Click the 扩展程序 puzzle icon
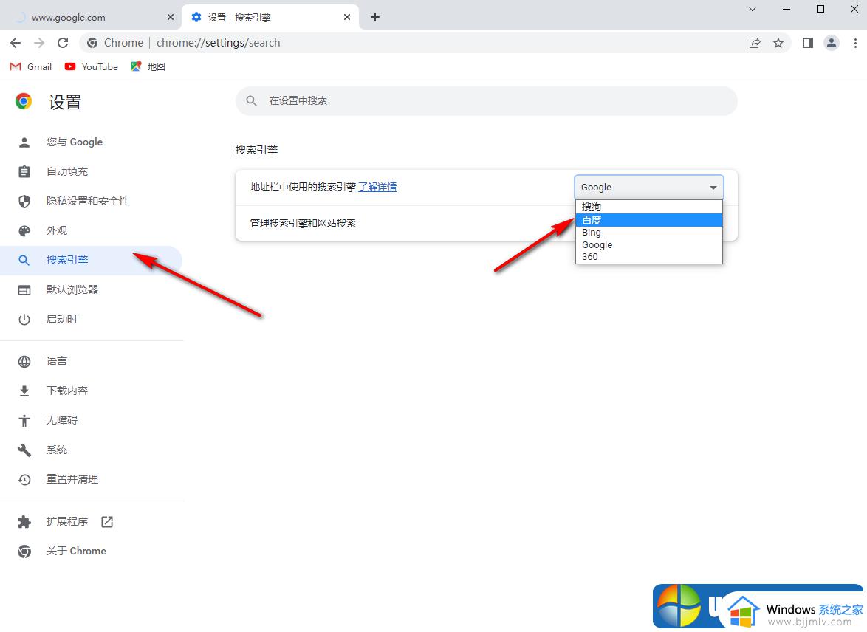Screen dimensions: 867x632 coord(24,522)
